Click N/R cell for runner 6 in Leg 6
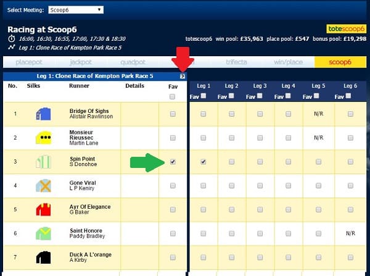Viewport: 370px width, 276px height. (x=350, y=233)
